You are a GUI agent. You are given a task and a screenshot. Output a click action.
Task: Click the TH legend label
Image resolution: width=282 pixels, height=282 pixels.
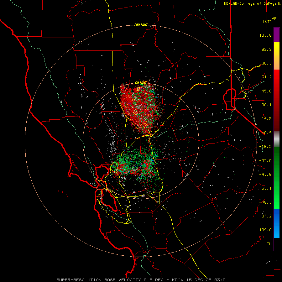269,244
